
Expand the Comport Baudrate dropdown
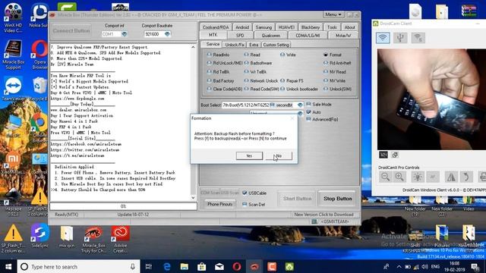coord(167,34)
